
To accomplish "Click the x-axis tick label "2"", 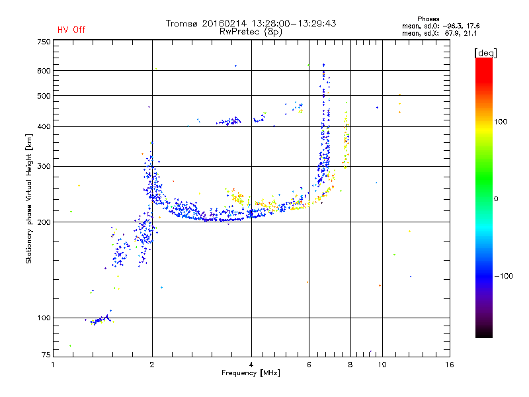I will 152,365.
